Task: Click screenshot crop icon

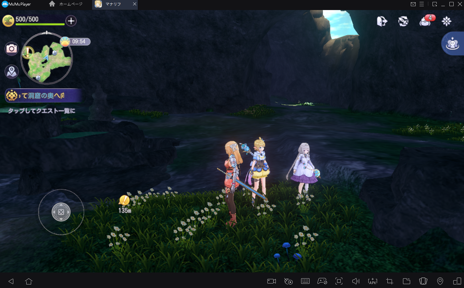Action: (x=390, y=281)
